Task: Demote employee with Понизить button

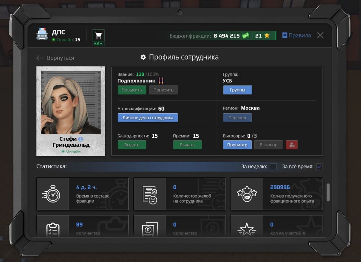Action: point(163,90)
